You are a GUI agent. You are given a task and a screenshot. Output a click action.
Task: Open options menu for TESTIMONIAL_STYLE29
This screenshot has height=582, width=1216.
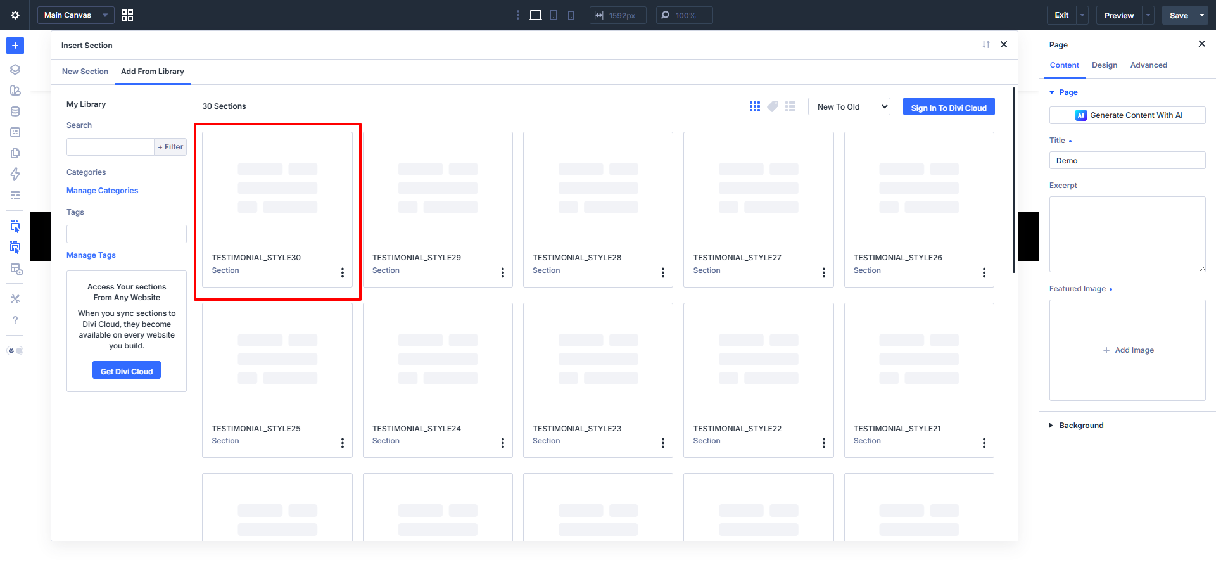click(x=503, y=272)
